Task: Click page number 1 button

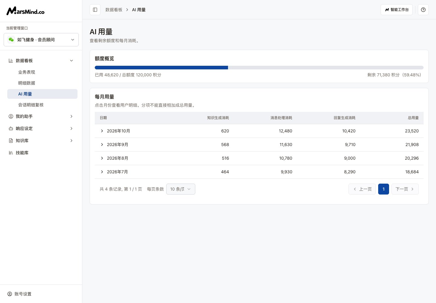Action: 384,189
